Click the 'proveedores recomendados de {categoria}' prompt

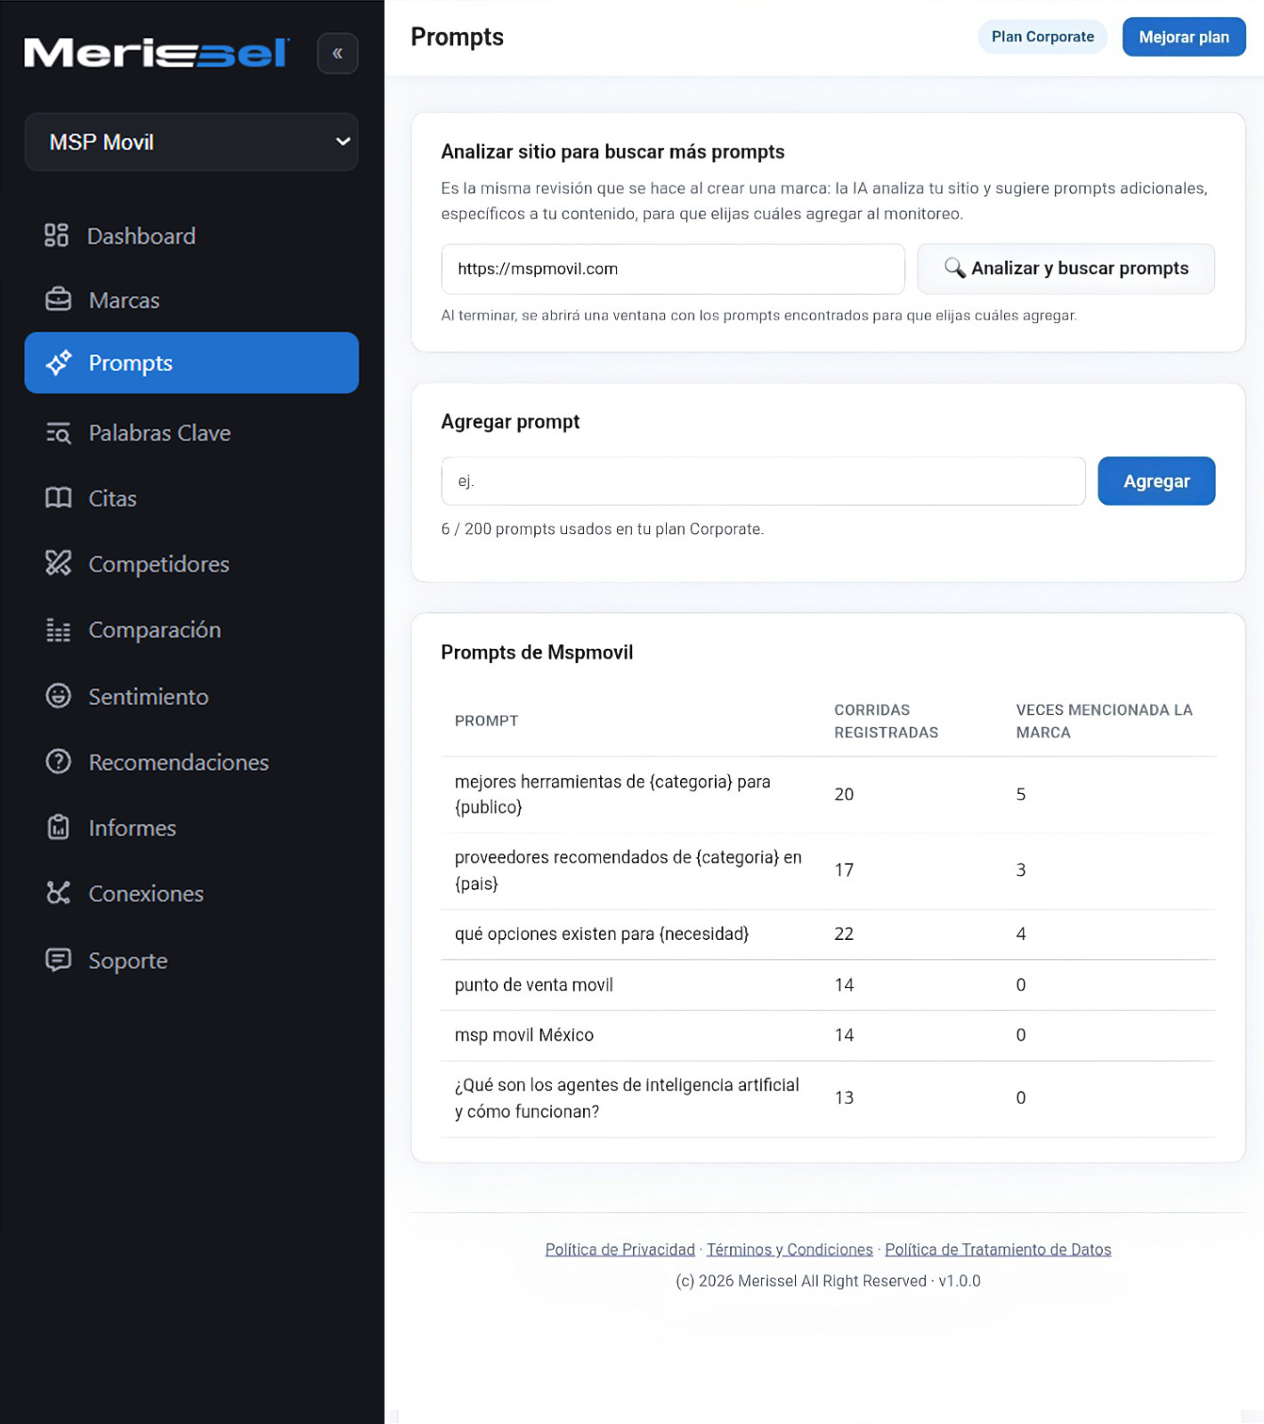click(628, 870)
